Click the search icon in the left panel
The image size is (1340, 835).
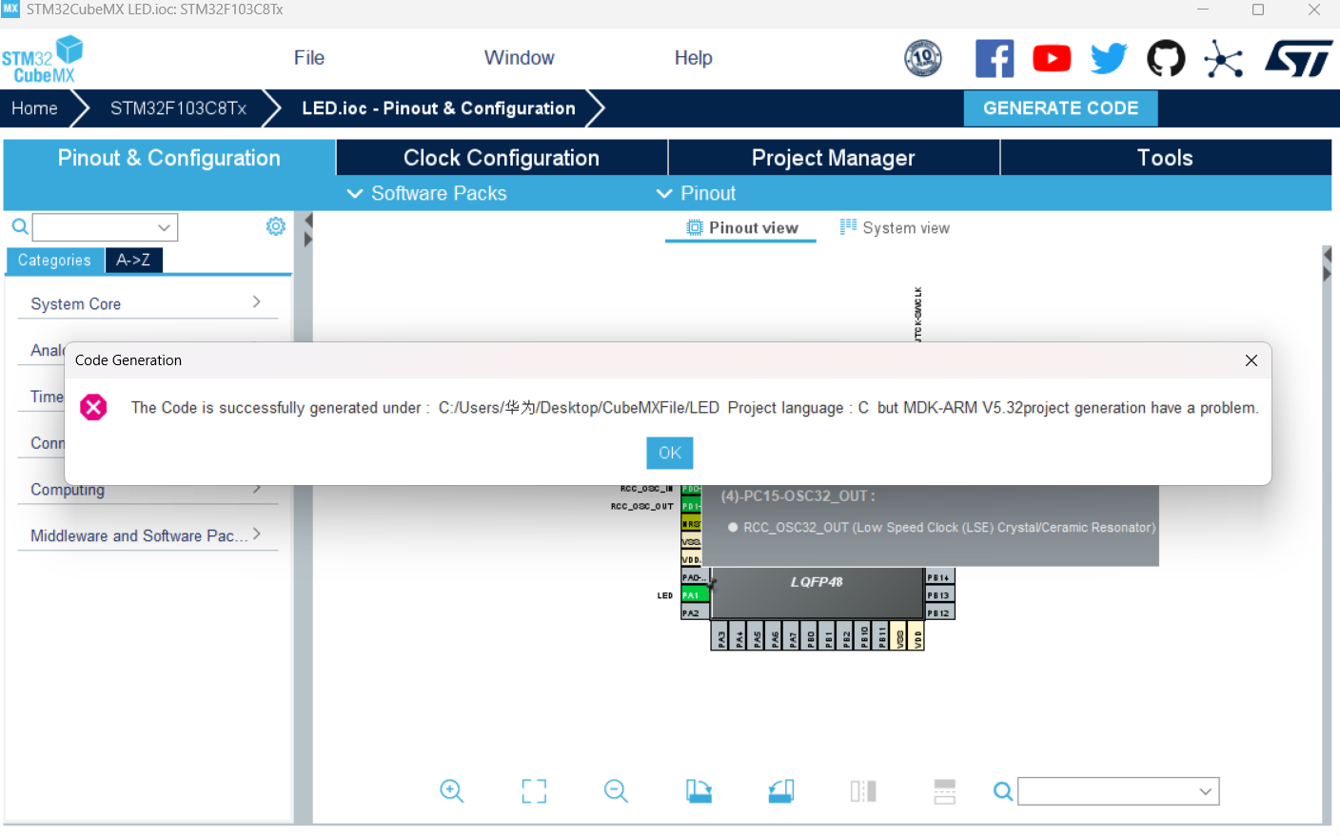click(x=19, y=226)
